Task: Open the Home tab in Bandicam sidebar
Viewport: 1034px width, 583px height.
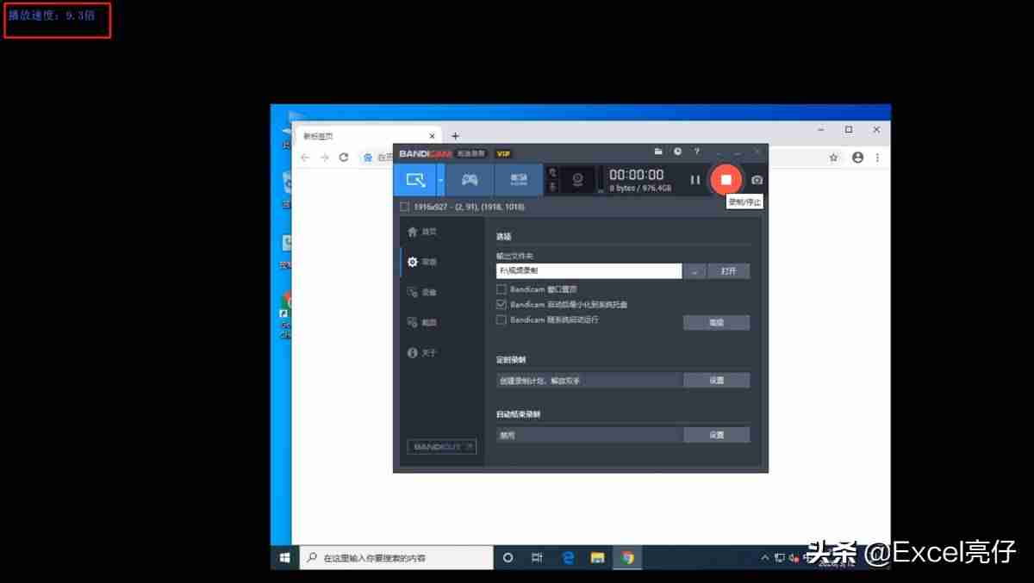Action: point(422,232)
